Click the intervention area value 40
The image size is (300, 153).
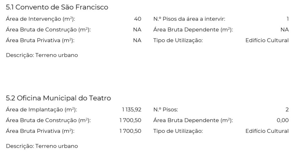(x=137, y=19)
